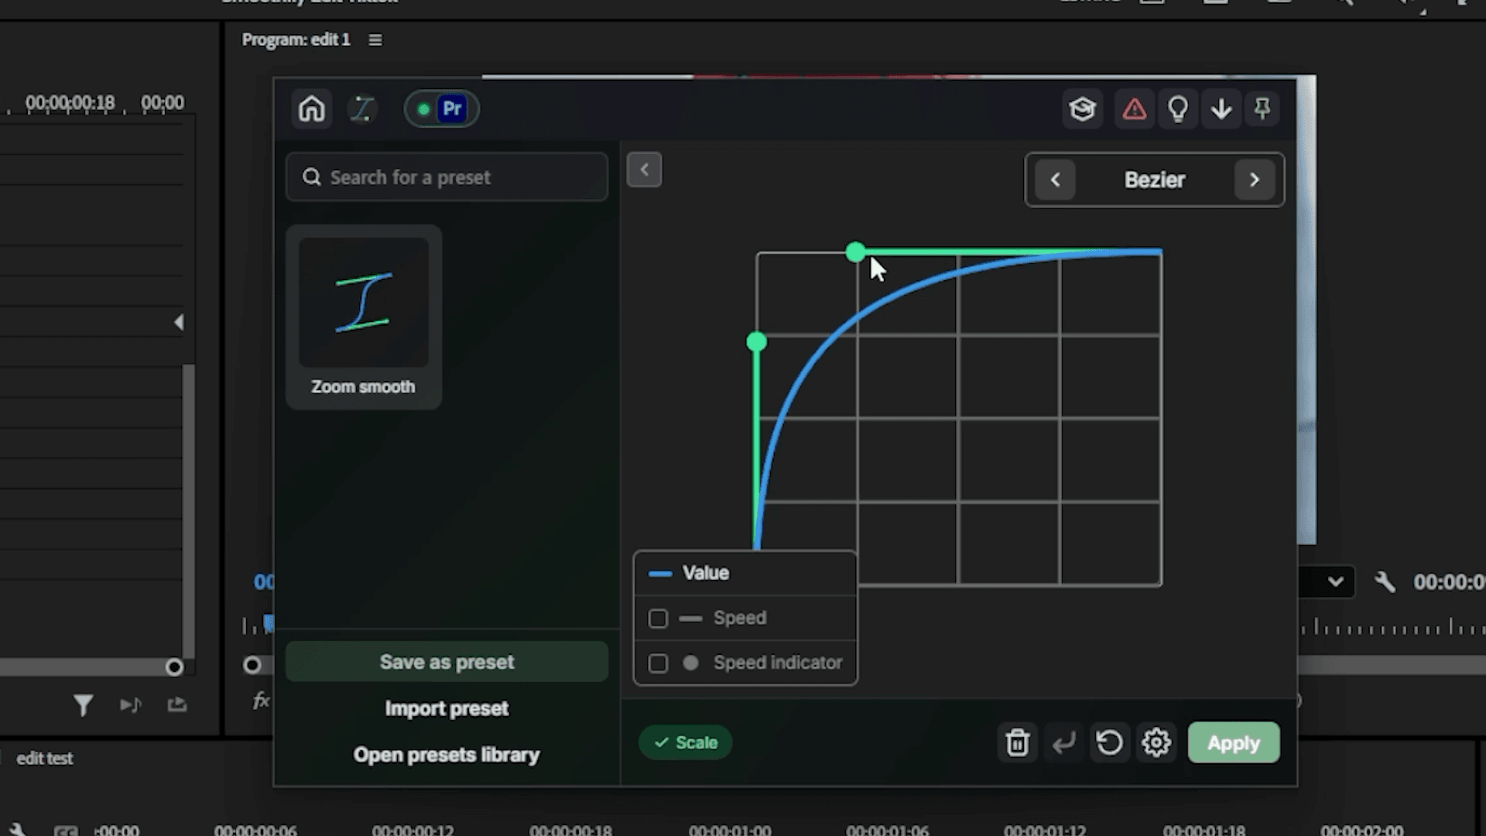1486x836 pixels.
Task: Toggle the Scale property chip
Action: click(x=685, y=742)
